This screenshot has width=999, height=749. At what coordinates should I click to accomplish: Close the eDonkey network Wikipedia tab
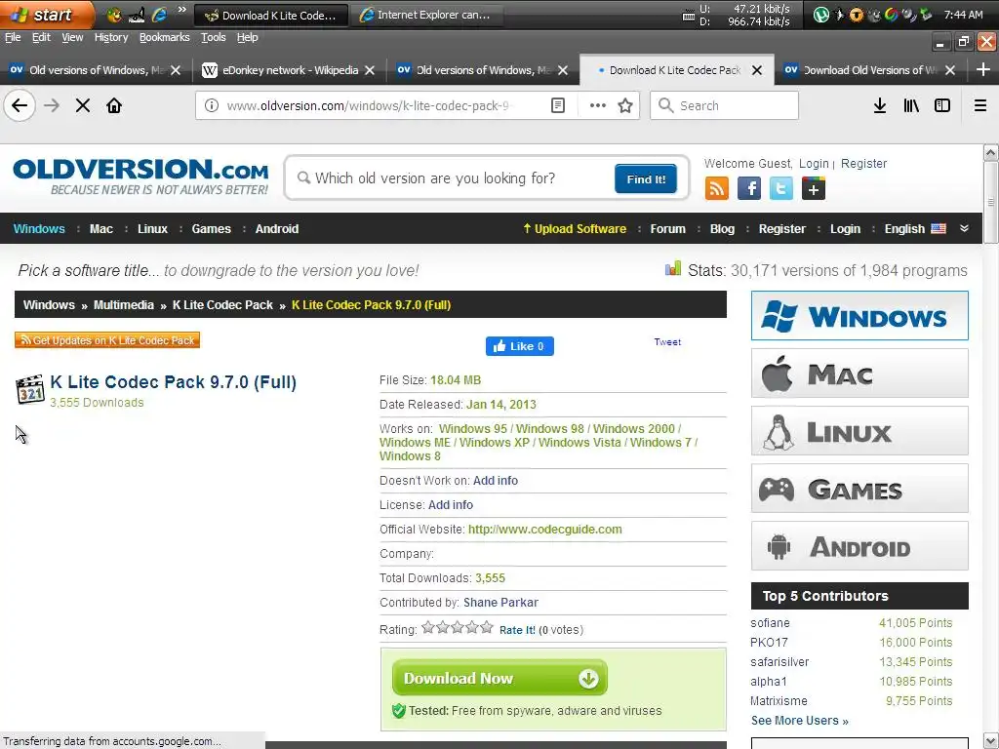pyautogui.click(x=370, y=70)
